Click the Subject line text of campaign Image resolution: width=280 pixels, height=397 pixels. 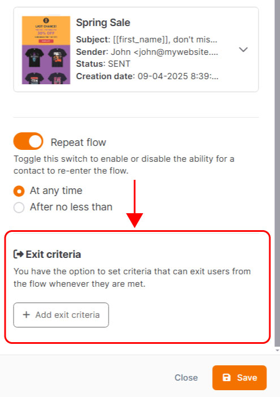[x=147, y=40]
